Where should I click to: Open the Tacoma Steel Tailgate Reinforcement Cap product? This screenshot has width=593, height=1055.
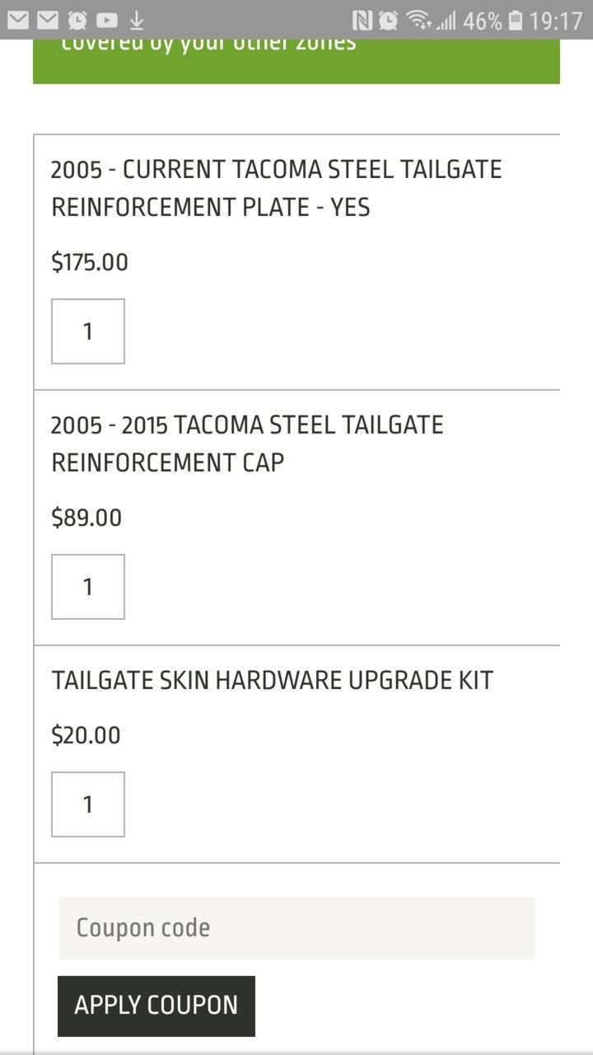pyautogui.click(x=247, y=444)
